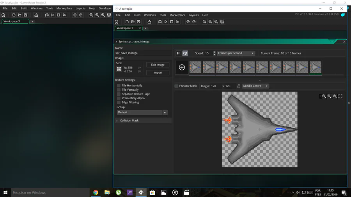Save icon in background GameMaker window

point(25,15)
